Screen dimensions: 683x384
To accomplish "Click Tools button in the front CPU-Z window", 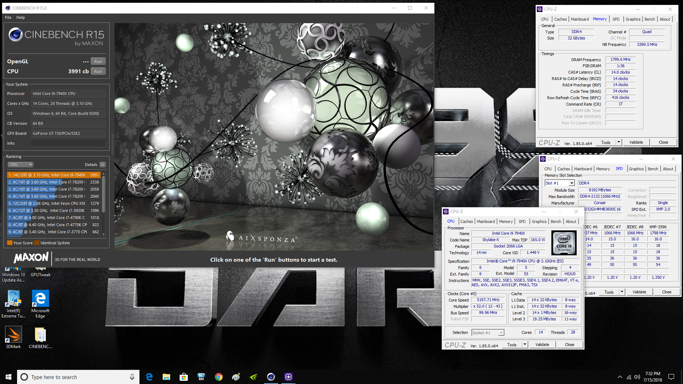I will [512, 345].
